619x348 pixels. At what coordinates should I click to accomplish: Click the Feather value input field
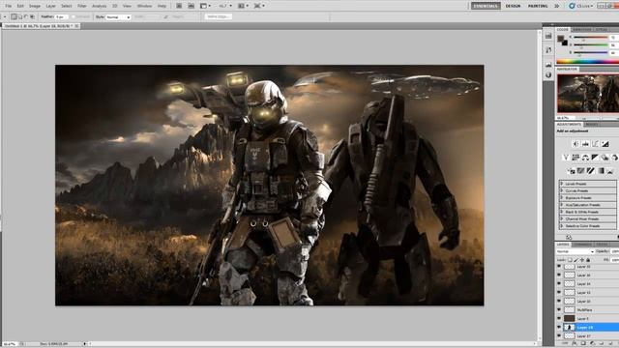[x=61, y=17]
